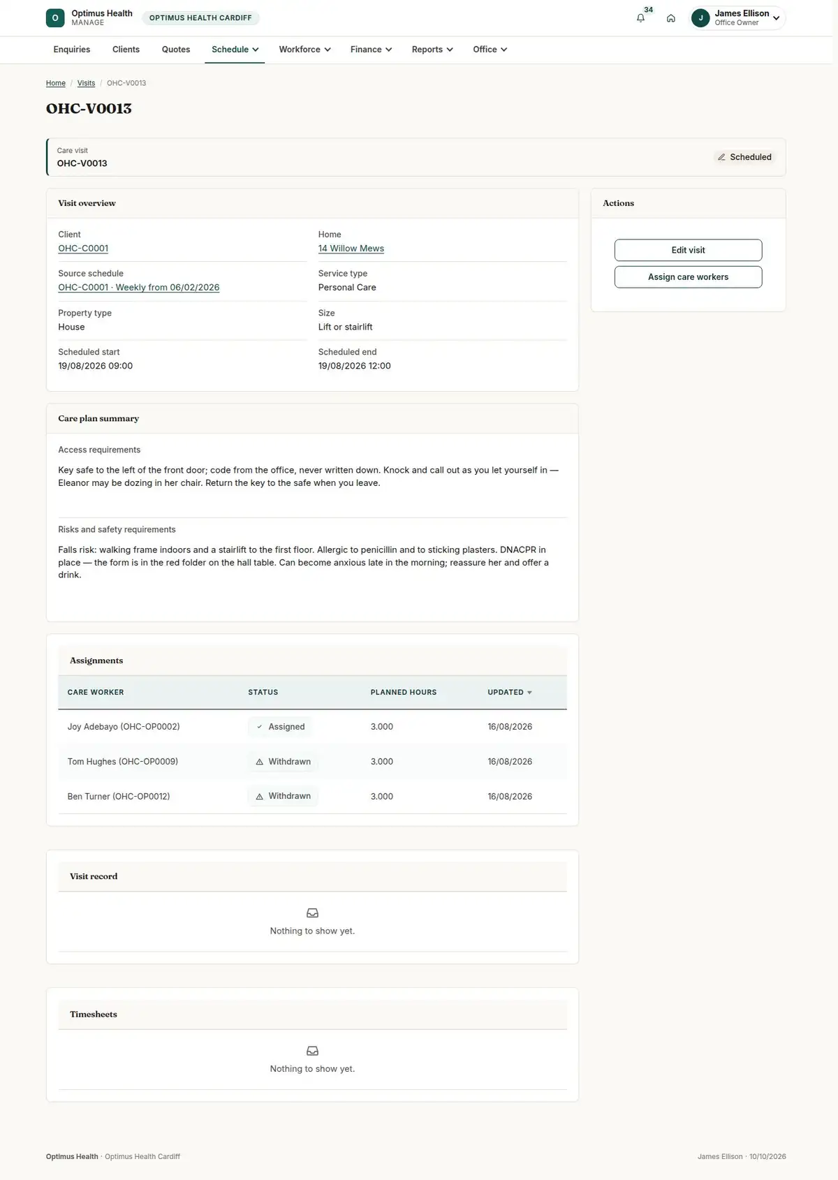Image resolution: width=838 pixels, height=1180 pixels.
Task: Click the Scheduled end value 19/08/2026 12:00
Action: (355, 366)
